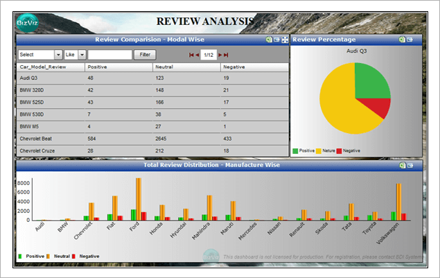
Task: Click the yellow Neutral pie slice
Action: (340, 104)
